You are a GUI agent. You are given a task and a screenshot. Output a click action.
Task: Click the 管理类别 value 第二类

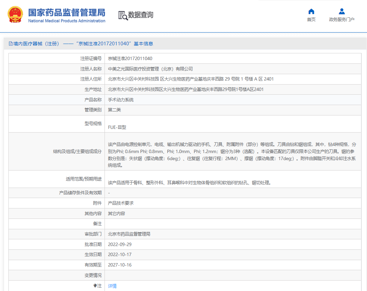point(115,110)
